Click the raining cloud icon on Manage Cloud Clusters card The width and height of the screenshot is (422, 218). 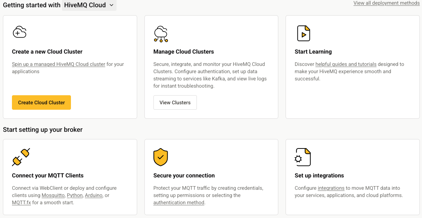pos(161,33)
